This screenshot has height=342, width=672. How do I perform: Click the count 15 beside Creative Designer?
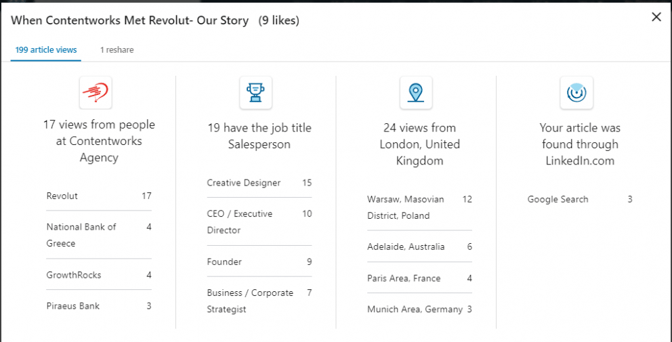pos(307,183)
